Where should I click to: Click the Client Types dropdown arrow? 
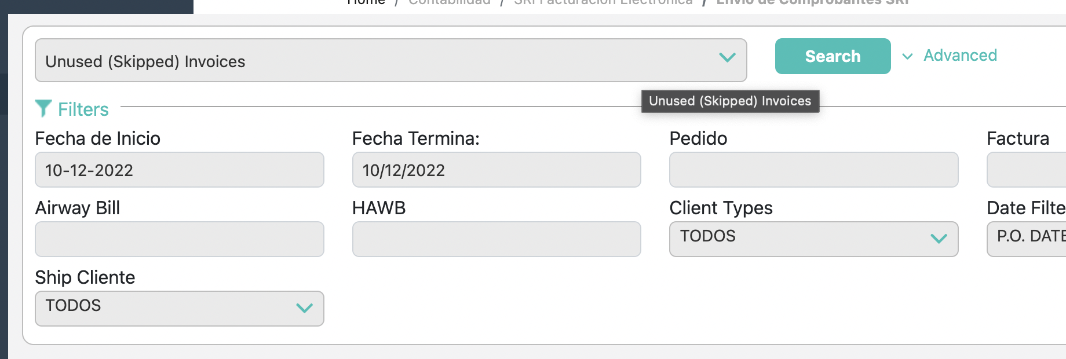938,238
